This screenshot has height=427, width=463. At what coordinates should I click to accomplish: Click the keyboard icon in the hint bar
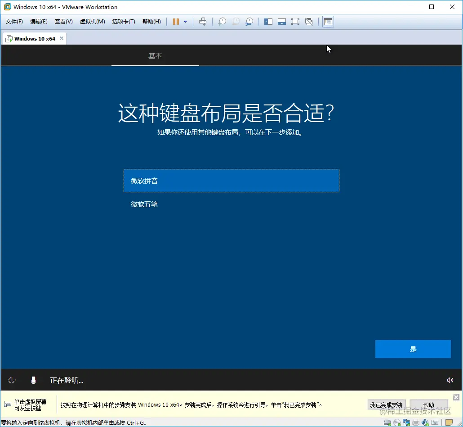pos(7,404)
